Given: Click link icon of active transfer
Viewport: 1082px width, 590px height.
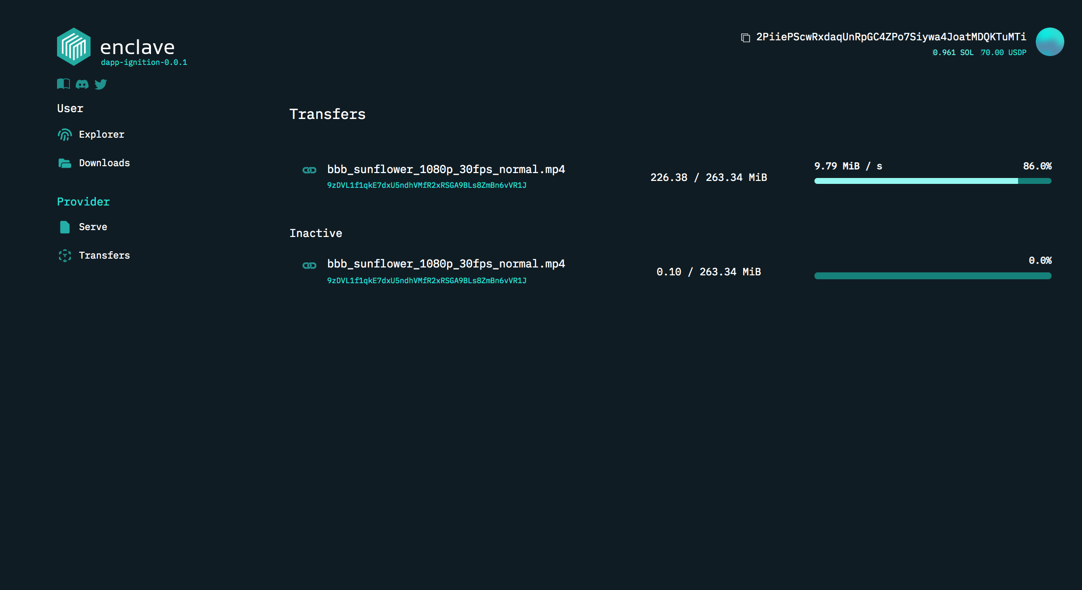Looking at the screenshot, I should coord(309,170).
